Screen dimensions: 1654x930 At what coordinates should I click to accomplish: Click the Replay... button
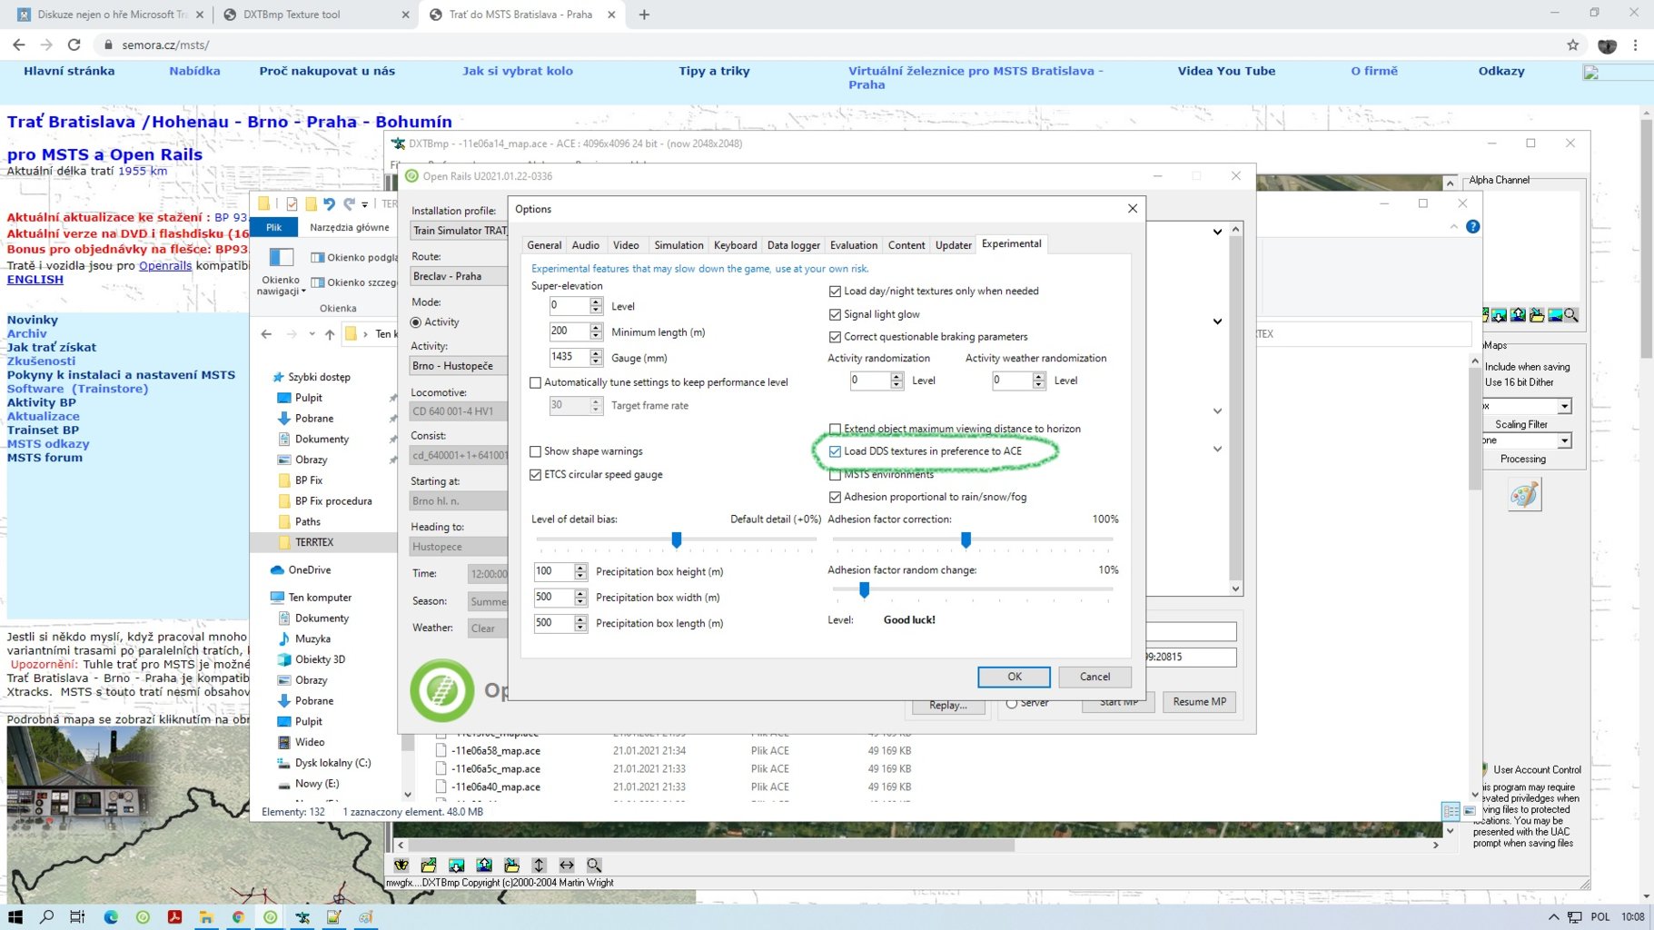[x=948, y=705]
